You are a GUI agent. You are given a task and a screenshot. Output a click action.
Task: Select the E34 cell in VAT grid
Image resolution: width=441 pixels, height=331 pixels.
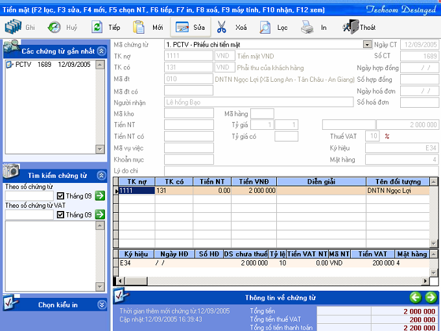[x=136, y=263]
